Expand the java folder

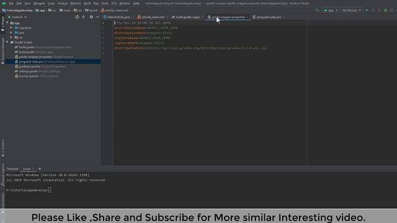click(x=11, y=33)
